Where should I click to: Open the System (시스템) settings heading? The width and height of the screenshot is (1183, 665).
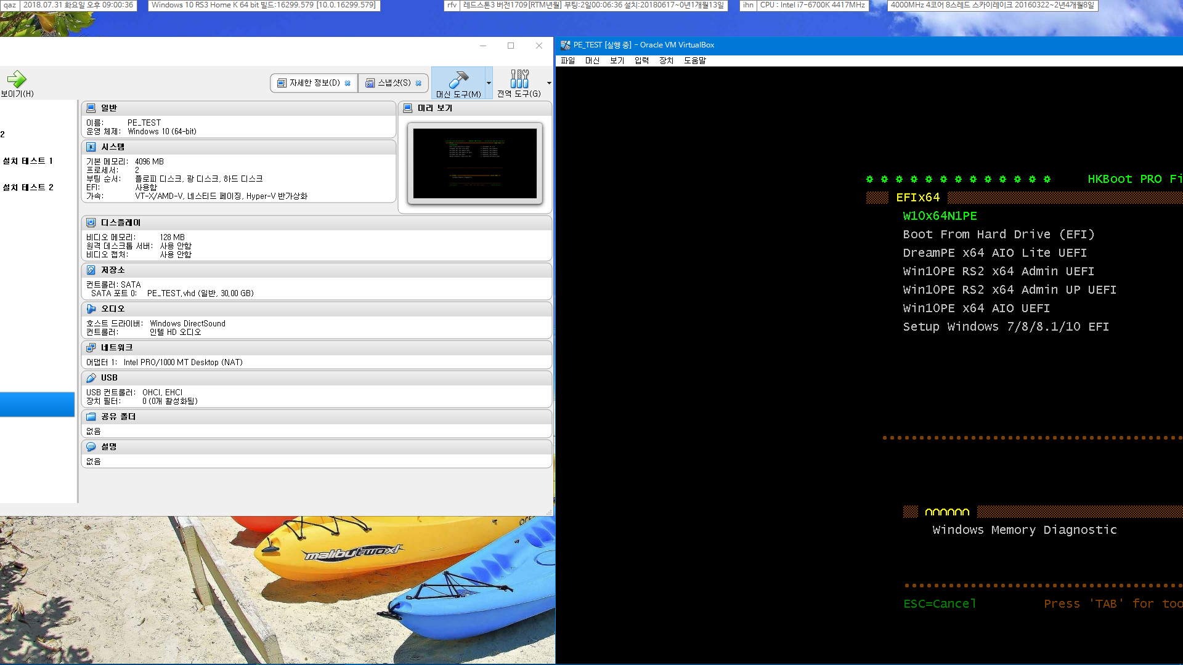(x=113, y=147)
